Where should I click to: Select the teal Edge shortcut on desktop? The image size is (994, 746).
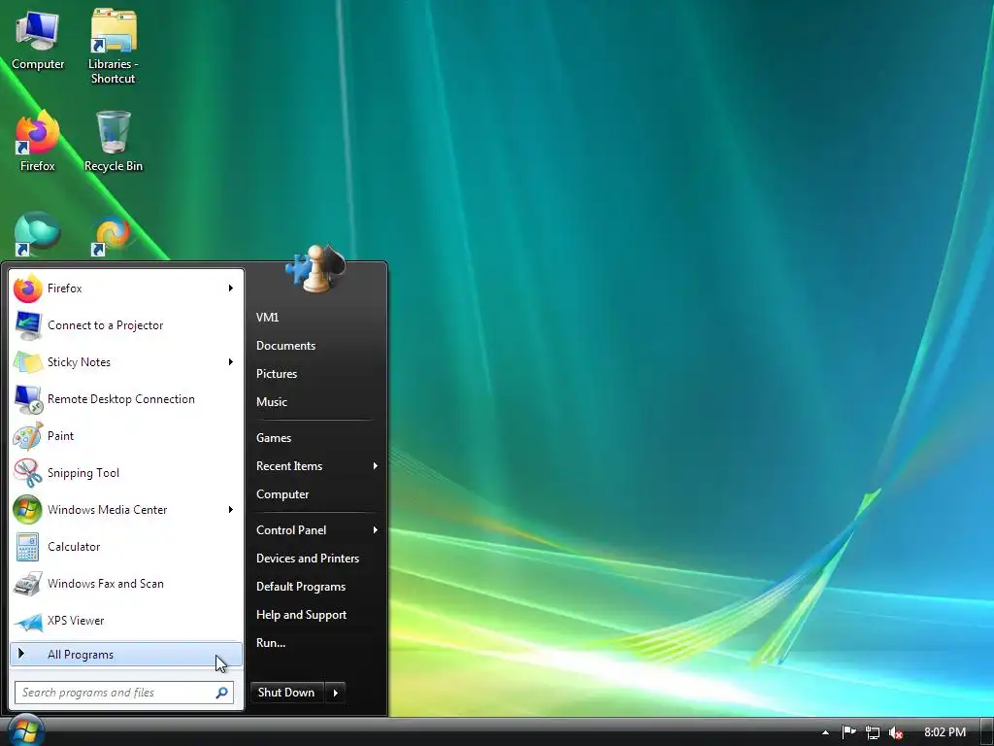[x=37, y=233]
